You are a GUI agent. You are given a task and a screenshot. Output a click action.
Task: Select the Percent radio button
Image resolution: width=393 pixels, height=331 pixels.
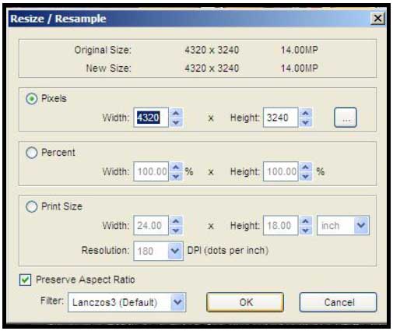click(x=32, y=153)
